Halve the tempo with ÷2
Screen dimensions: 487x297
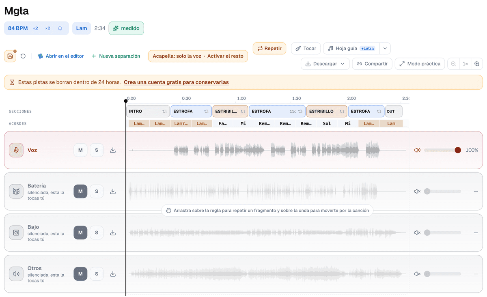pyautogui.click(x=35, y=28)
